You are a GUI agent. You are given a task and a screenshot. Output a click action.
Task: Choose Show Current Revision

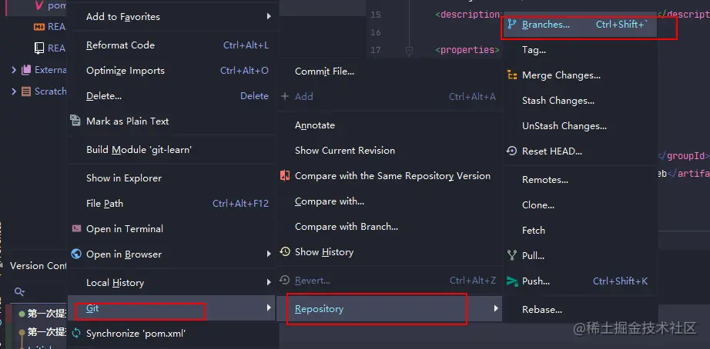[390, 150]
